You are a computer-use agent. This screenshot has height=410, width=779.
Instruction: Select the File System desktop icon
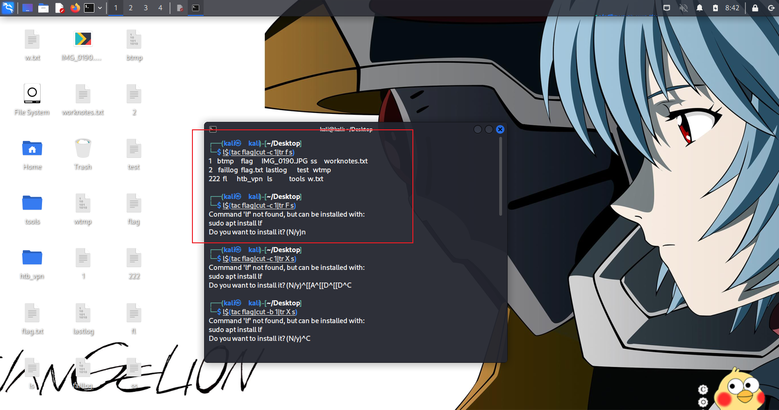[x=32, y=99]
